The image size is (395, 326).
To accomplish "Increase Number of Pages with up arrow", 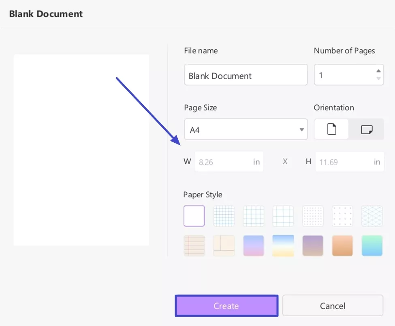I will click(x=380, y=71).
